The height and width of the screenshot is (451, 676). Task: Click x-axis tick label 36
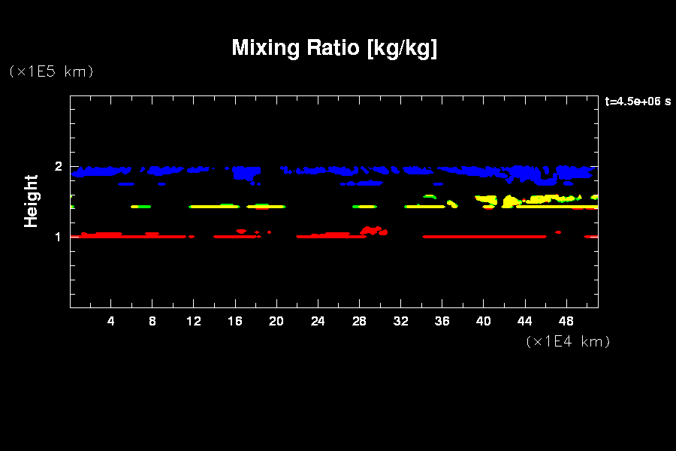[x=442, y=322]
